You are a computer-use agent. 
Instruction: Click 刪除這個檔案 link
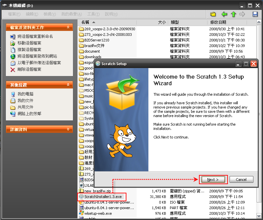pyautogui.click(x=29, y=69)
